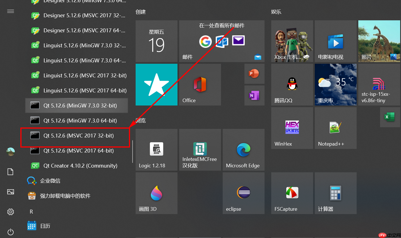Screen dimensions: 401x238
Task: Open Qt 5.12.6 (MSVC 2017 32-bit) prompt
Action: click(77, 136)
